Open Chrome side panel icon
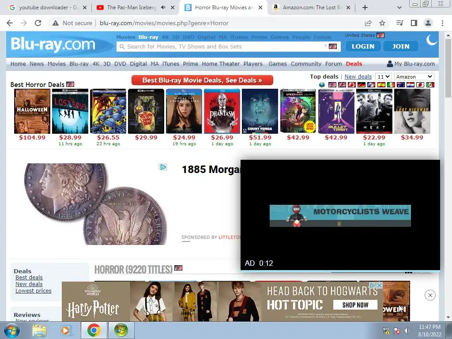This screenshot has height=339, width=452. pos(414,23)
